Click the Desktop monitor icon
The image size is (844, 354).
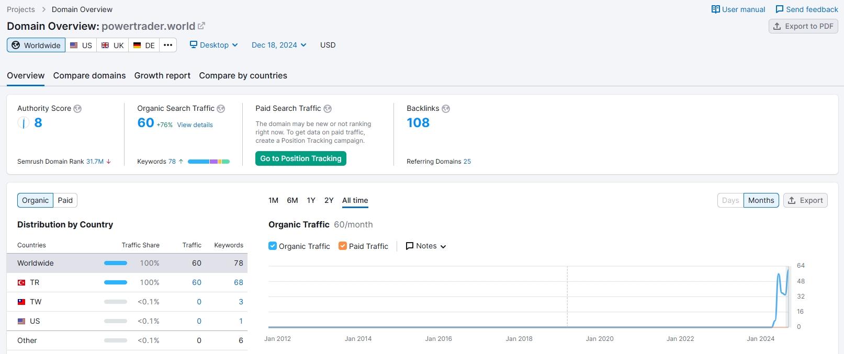(194, 45)
